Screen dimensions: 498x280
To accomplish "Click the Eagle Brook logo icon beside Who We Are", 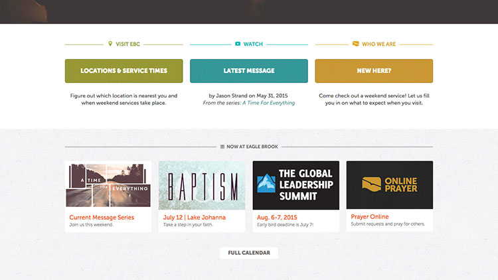I will pos(356,44).
